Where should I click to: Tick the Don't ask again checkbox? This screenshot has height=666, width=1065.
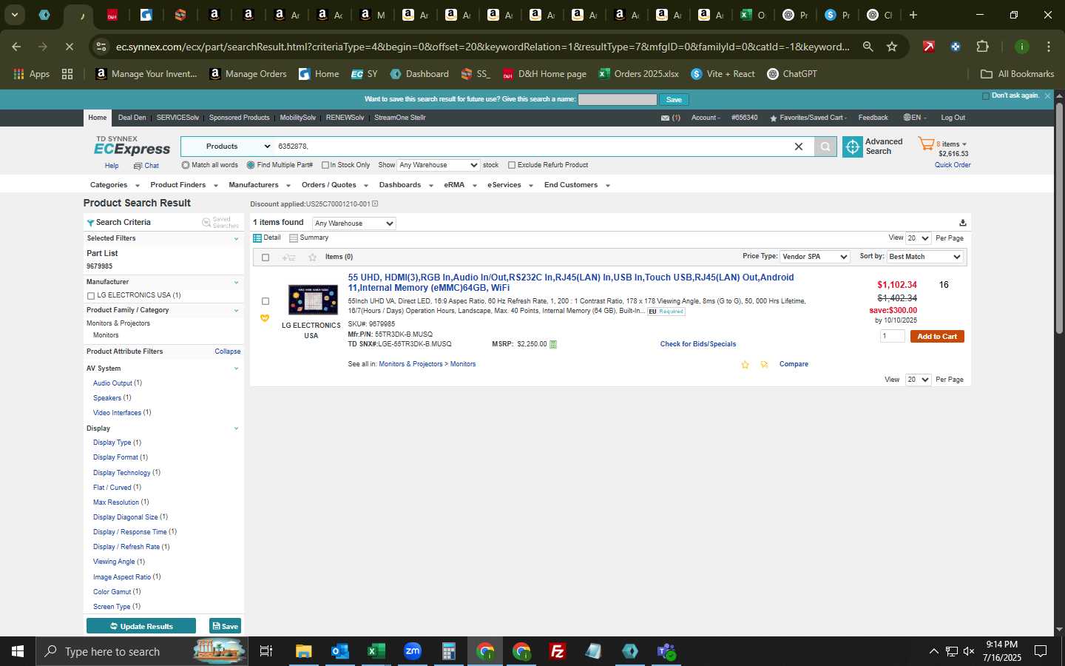(x=985, y=96)
